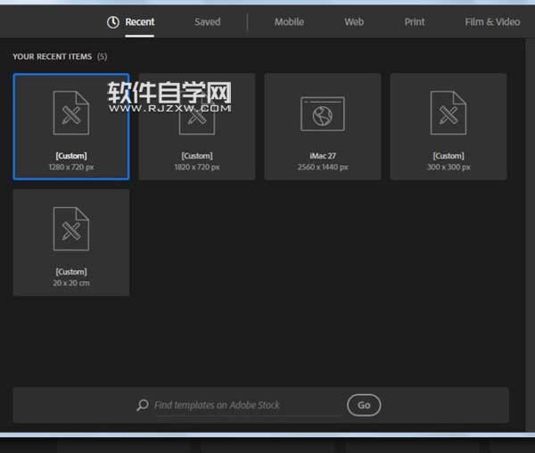Click the Go search button
535x453 pixels.
tap(364, 405)
